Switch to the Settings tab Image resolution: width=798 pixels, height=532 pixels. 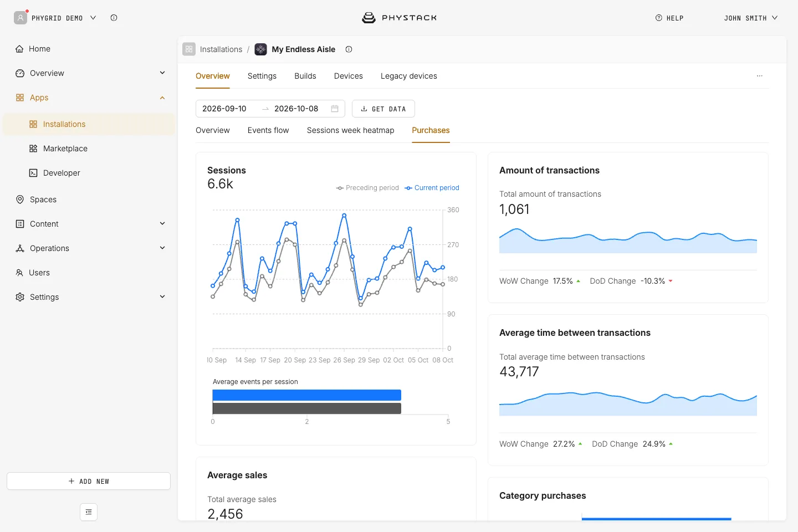click(x=262, y=76)
